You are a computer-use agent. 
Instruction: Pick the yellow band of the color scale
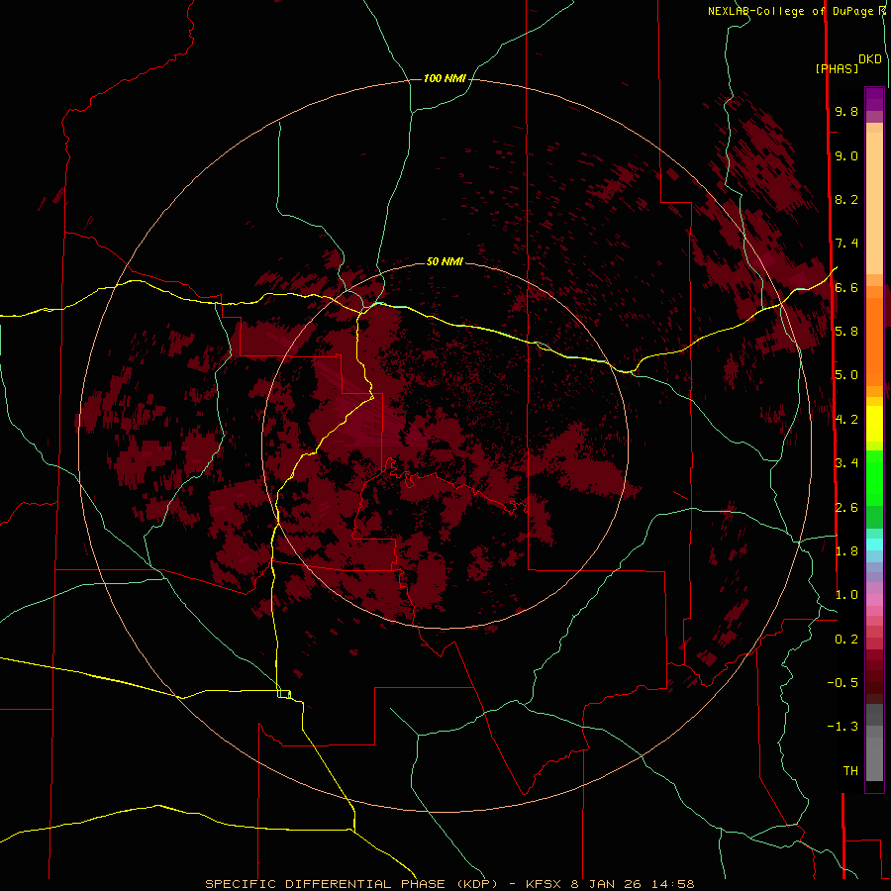pos(874,424)
